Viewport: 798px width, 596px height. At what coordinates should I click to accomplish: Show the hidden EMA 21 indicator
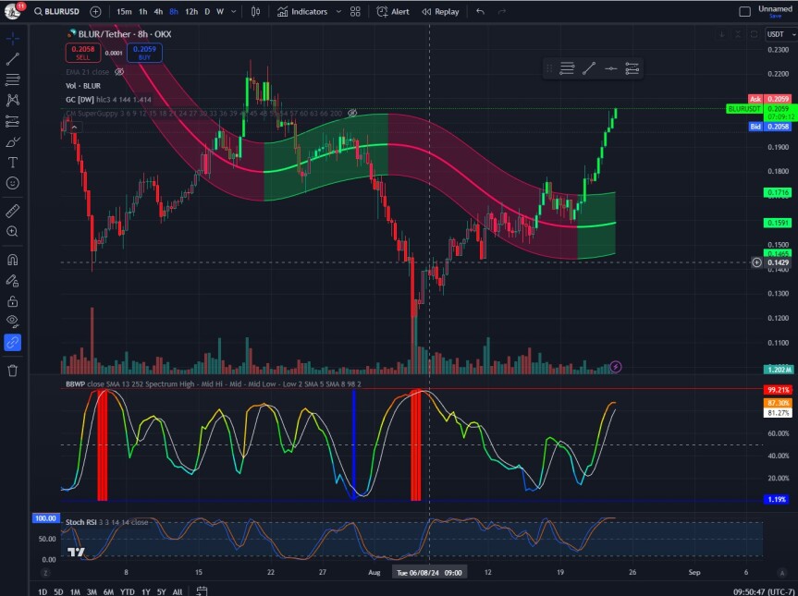119,72
